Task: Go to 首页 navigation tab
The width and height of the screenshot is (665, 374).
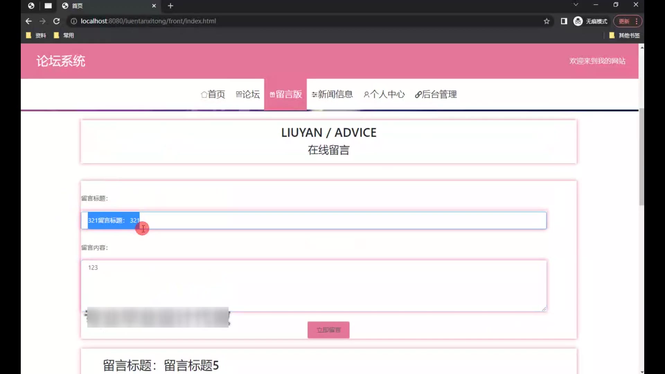Action: [x=213, y=94]
